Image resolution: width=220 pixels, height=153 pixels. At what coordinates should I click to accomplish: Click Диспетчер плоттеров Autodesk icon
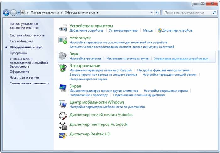click(63, 125)
